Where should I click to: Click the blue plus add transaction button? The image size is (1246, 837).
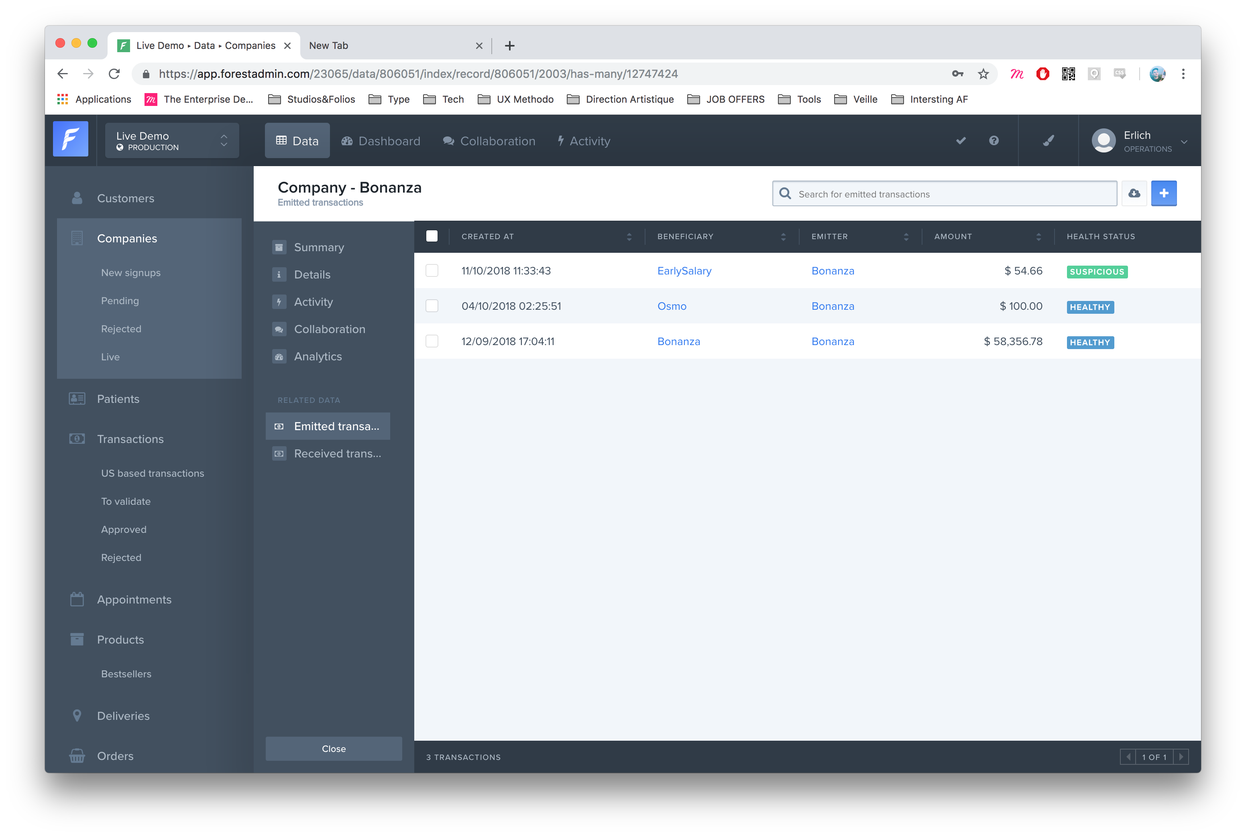pyautogui.click(x=1164, y=193)
